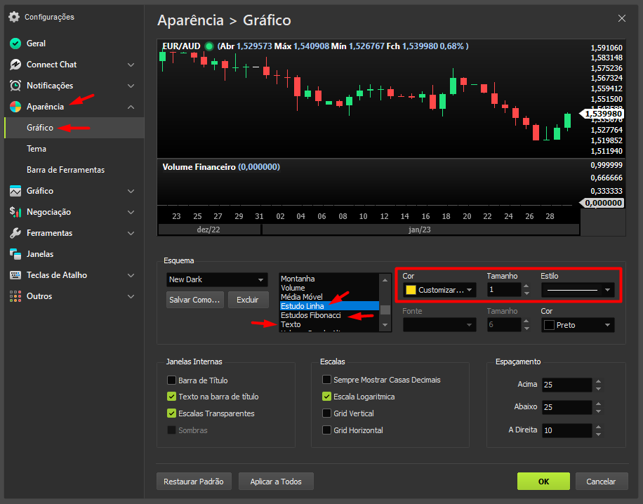Uncheck Escala Logarítmica option
The image size is (643, 504).
(326, 397)
